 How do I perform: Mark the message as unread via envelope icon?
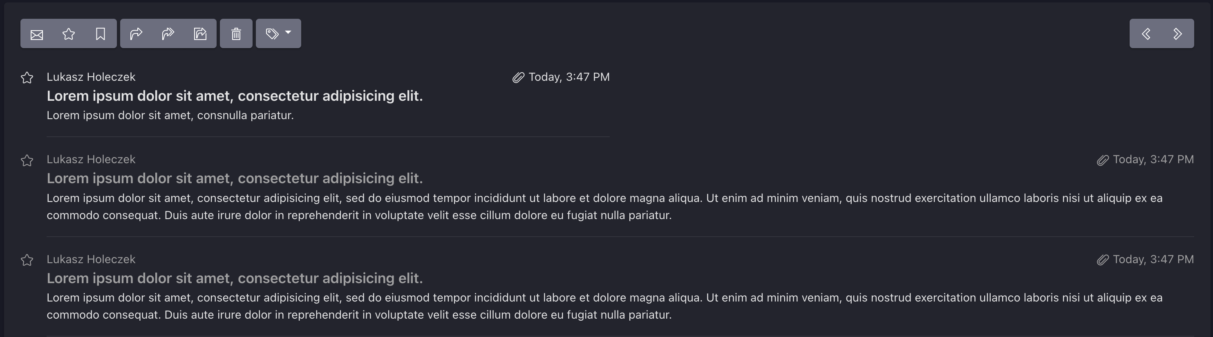[36, 33]
